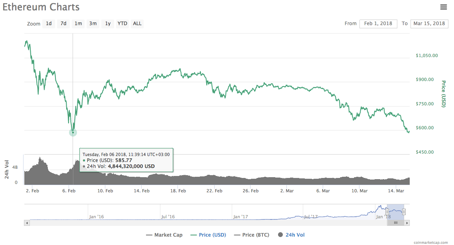Image resolution: width=454 pixels, height=245 pixels.
Task: Select the YTD zoom option
Action: tap(122, 24)
